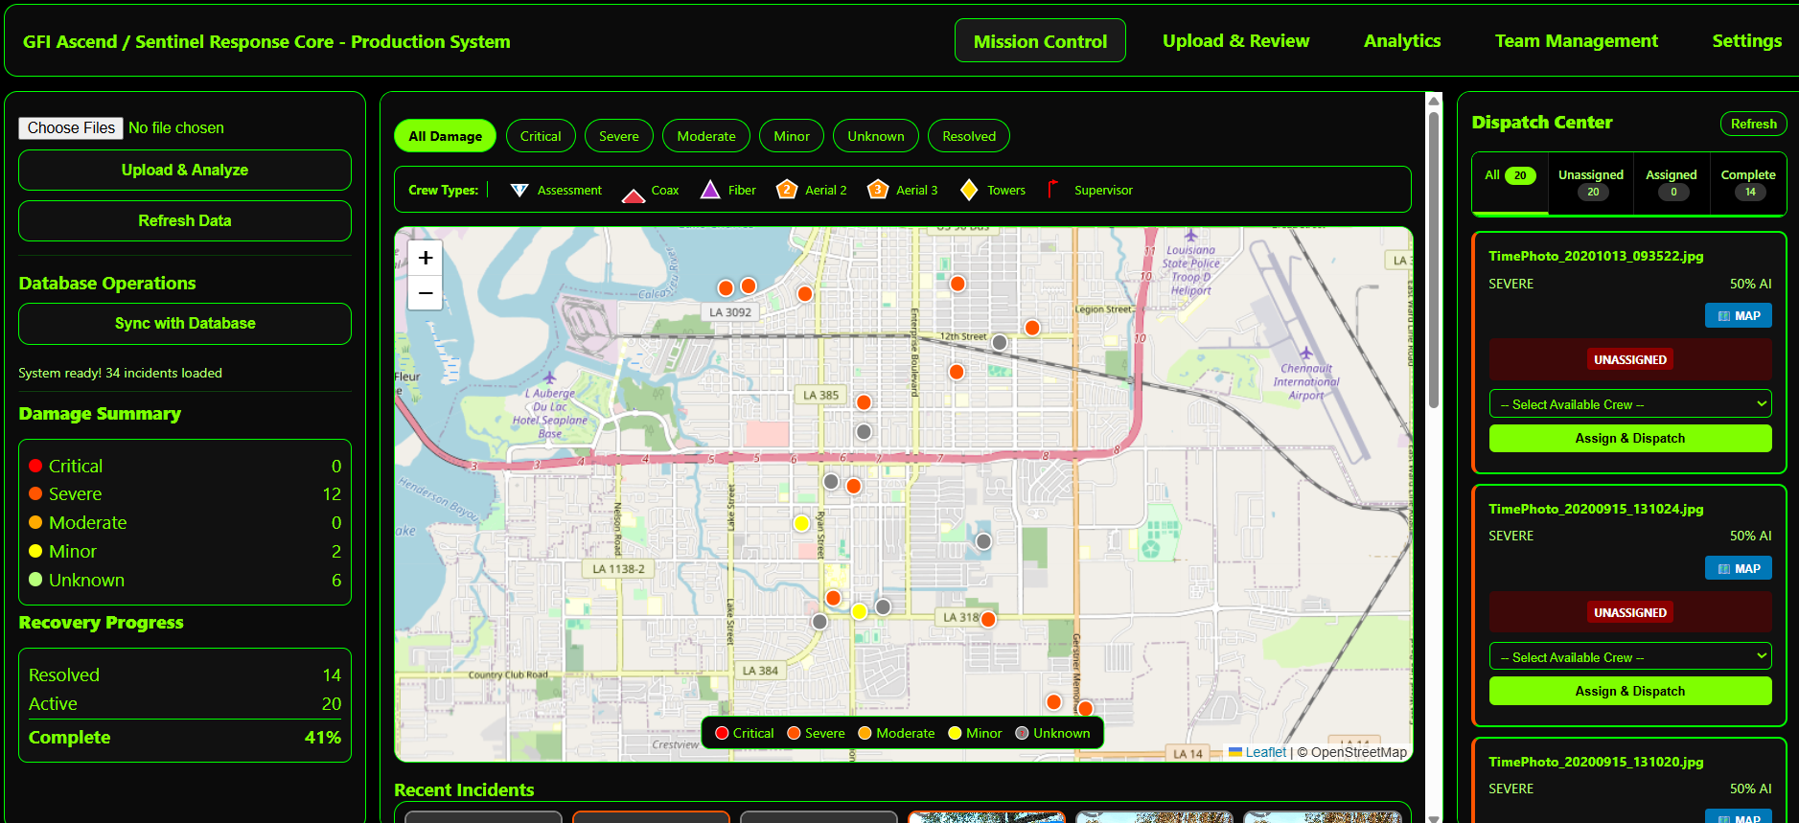Toggle the Severe damage filter pill
This screenshot has height=823, width=1799.
click(x=618, y=136)
